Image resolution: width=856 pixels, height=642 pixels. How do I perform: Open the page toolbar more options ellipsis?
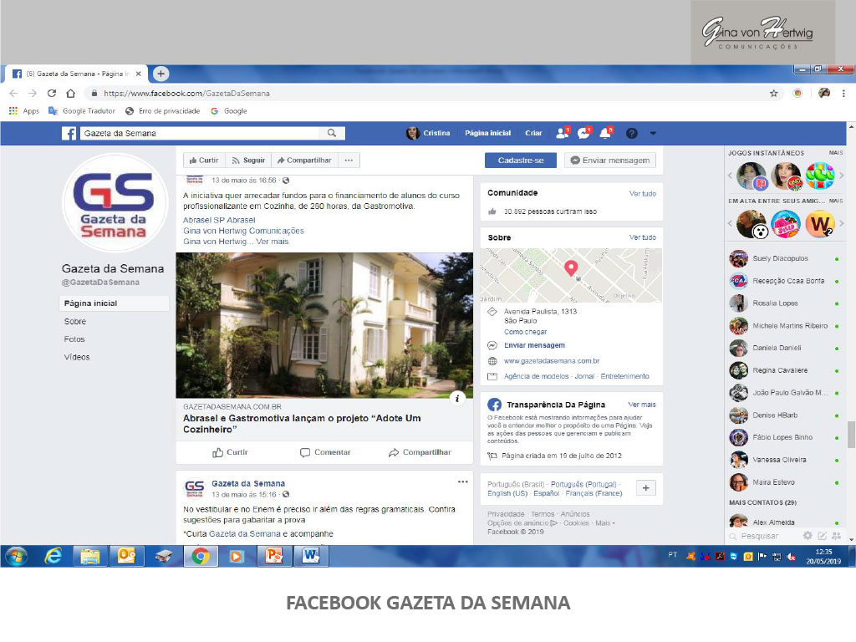(349, 160)
